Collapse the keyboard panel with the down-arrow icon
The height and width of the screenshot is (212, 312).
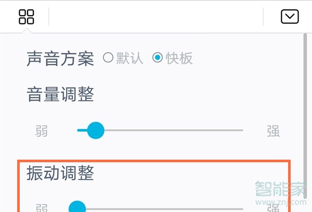(x=290, y=17)
